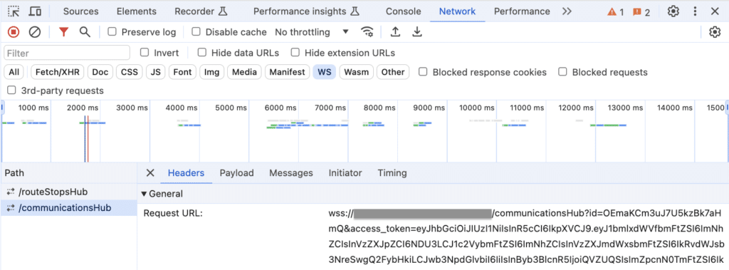Image resolution: width=729 pixels, height=270 pixels.
Task: Close the DevTools panel
Action: pos(715,11)
